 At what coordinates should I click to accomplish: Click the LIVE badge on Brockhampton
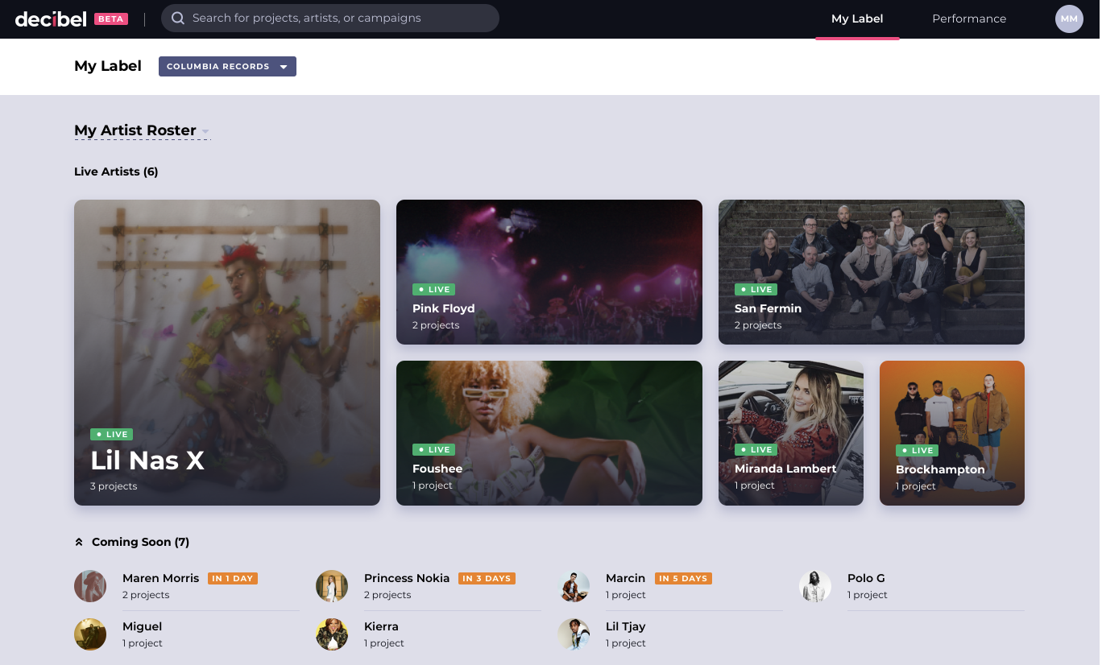tap(917, 450)
